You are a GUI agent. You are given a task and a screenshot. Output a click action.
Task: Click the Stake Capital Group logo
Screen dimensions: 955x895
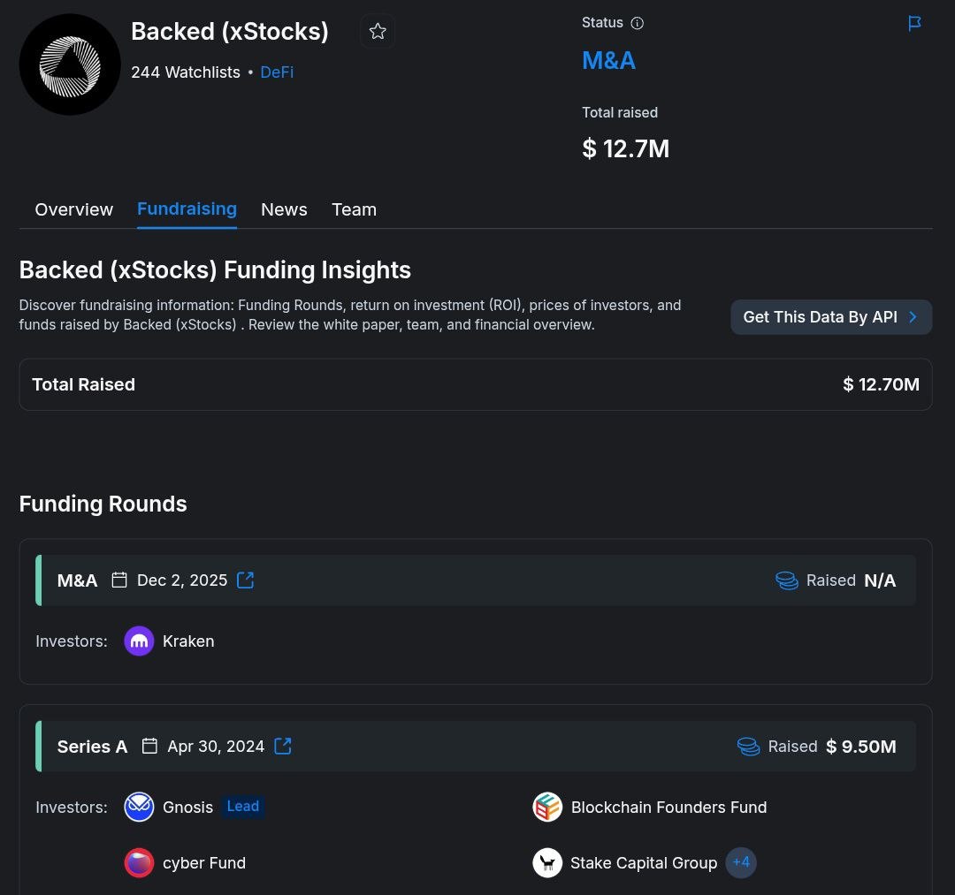[547, 862]
